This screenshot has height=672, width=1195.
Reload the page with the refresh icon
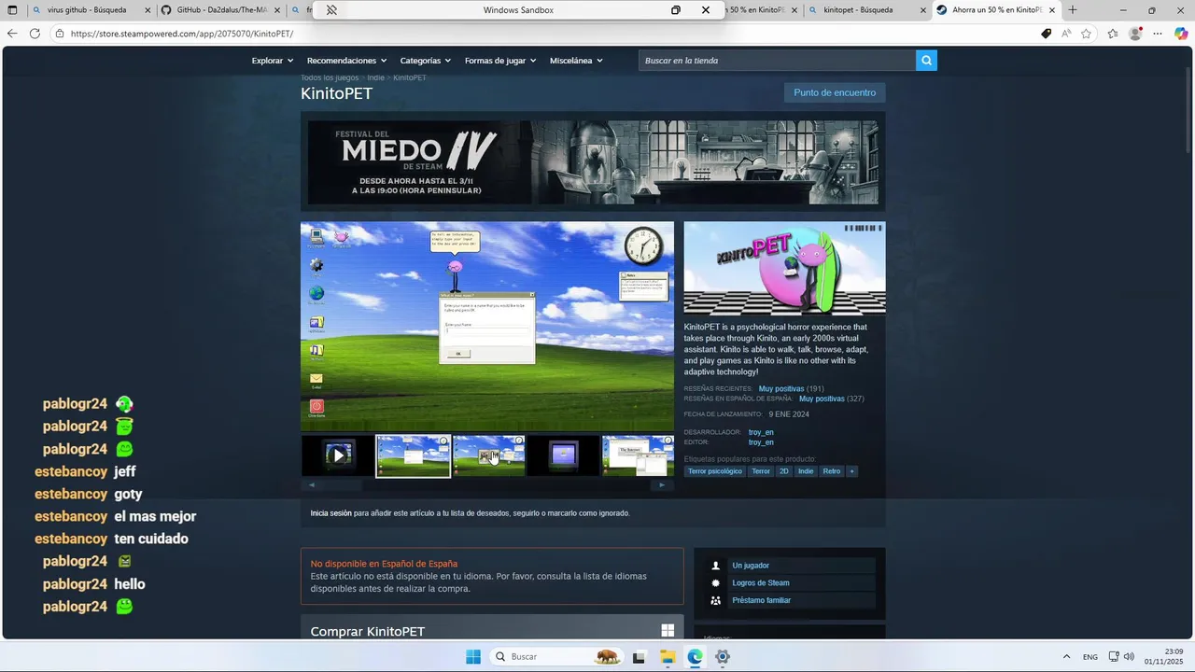coord(35,34)
